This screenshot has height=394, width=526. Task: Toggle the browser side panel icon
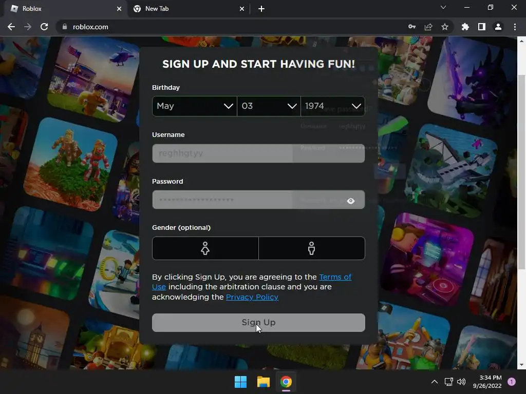(x=482, y=27)
